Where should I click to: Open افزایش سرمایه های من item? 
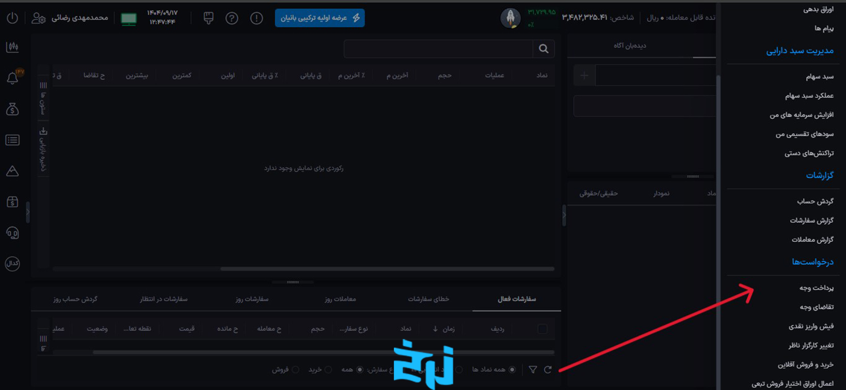point(802,115)
